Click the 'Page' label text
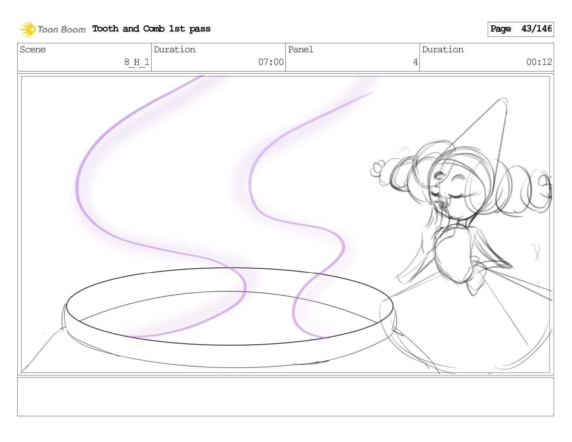 coord(501,29)
